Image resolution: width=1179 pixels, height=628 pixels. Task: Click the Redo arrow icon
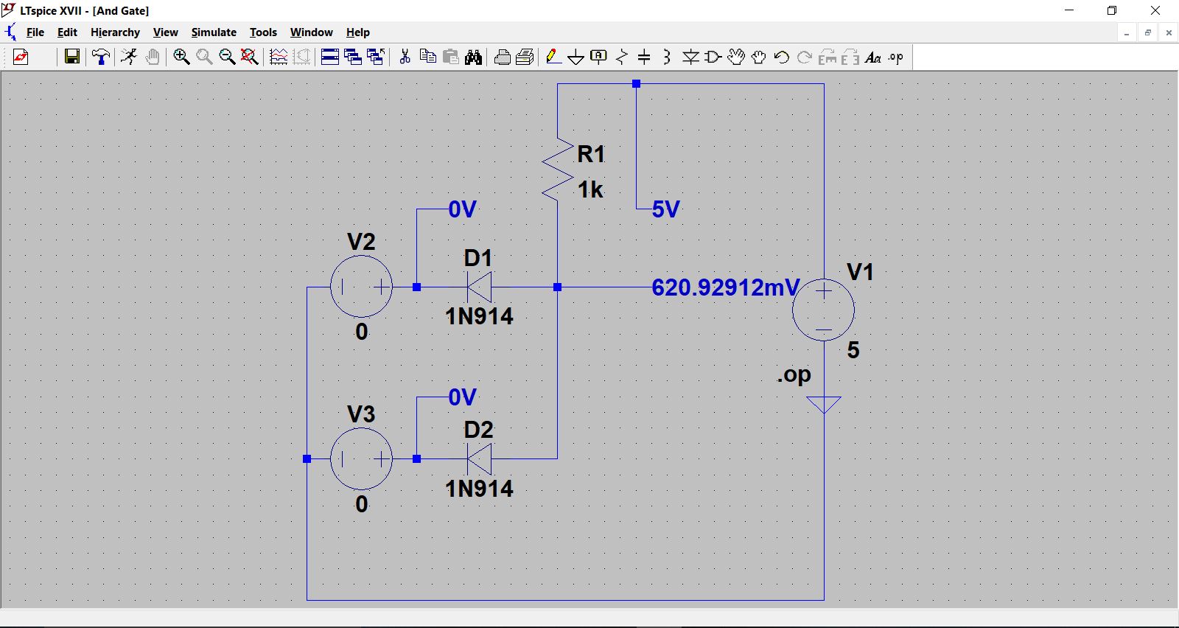pyautogui.click(x=805, y=57)
